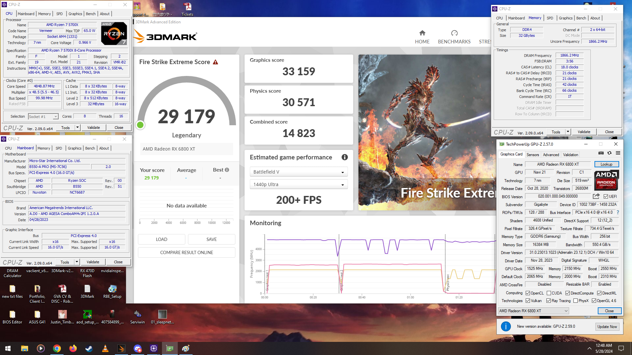Viewport: 632px width, 355px height.
Task: Click the green marker on the score gauge
Action: pyautogui.click(x=140, y=125)
